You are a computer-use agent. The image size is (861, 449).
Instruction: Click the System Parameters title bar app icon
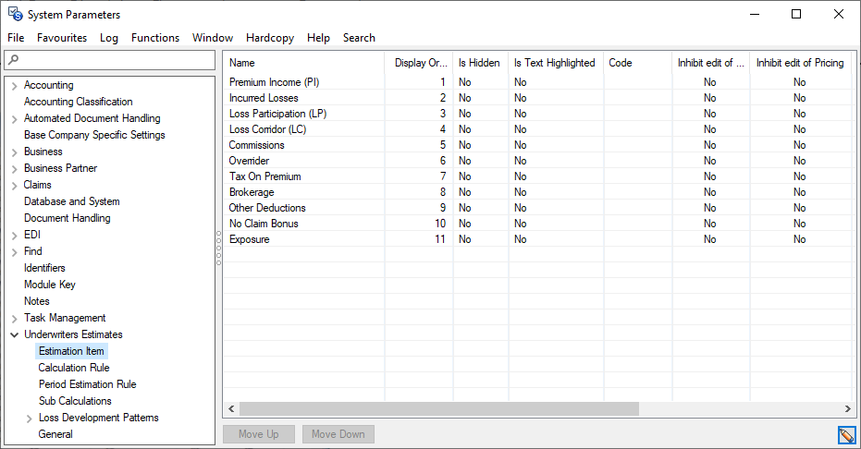point(15,14)
